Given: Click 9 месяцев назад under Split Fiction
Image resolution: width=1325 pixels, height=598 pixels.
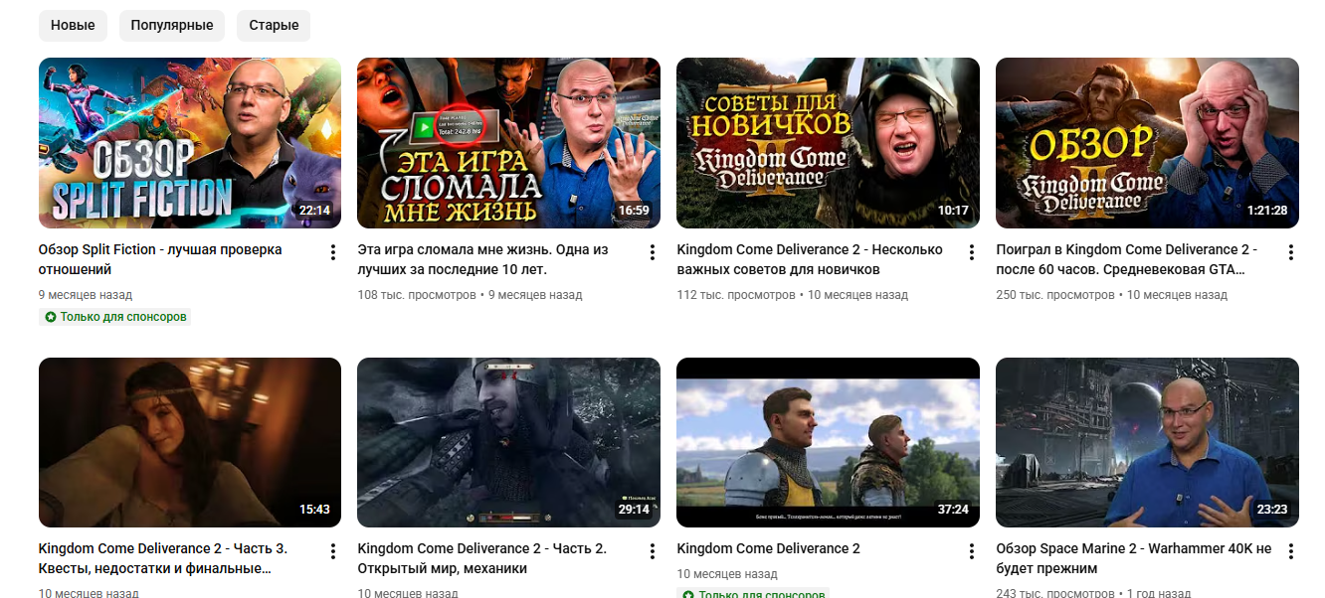Looking at the screenshot, I should coord(86,295).
